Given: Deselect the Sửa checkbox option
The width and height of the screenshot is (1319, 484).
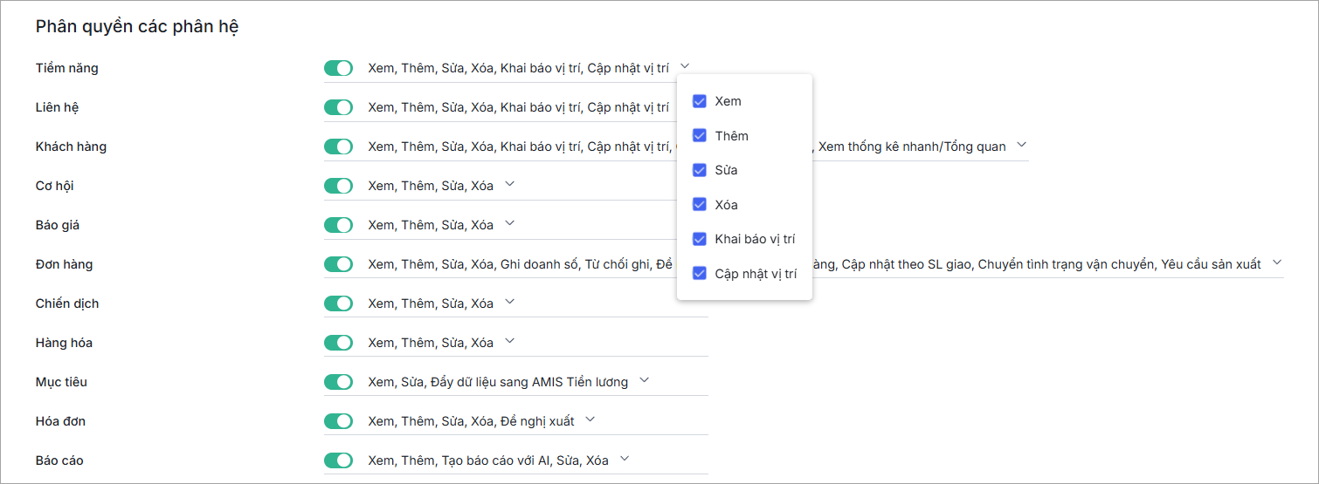Looking at the screenshot, I should coord(700,170).
